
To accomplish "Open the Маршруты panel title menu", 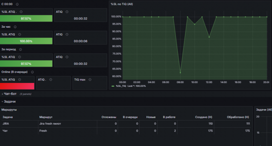I will pyautogui.click(x=9, y=110).
